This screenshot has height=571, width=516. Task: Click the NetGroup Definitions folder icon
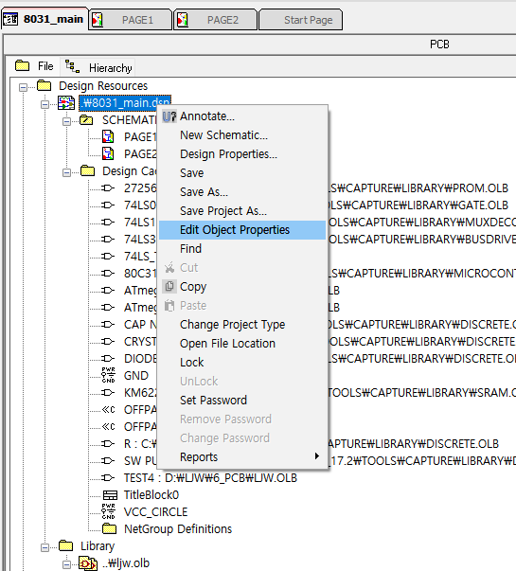109,528
